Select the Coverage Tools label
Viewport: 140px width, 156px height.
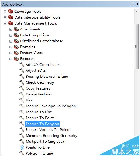[28, 12]
